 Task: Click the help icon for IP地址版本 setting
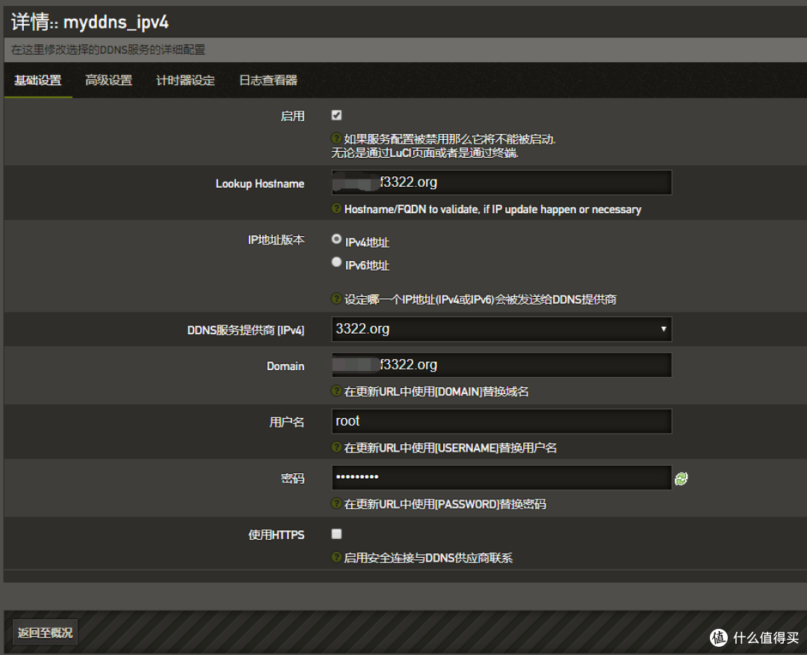point(336,298)
